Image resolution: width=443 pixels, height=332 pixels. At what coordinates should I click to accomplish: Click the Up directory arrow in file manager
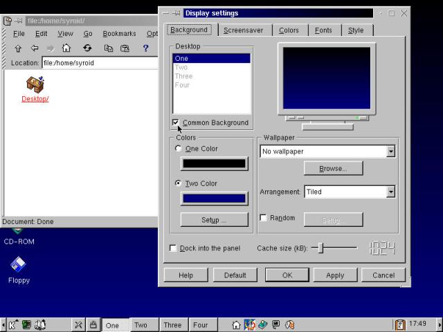coord(18,48)
